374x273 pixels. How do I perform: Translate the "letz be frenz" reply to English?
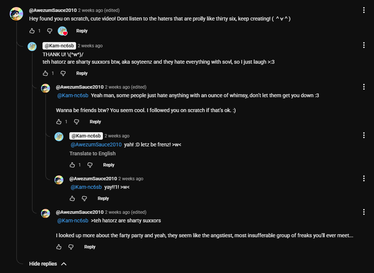(x=92, y=153)
